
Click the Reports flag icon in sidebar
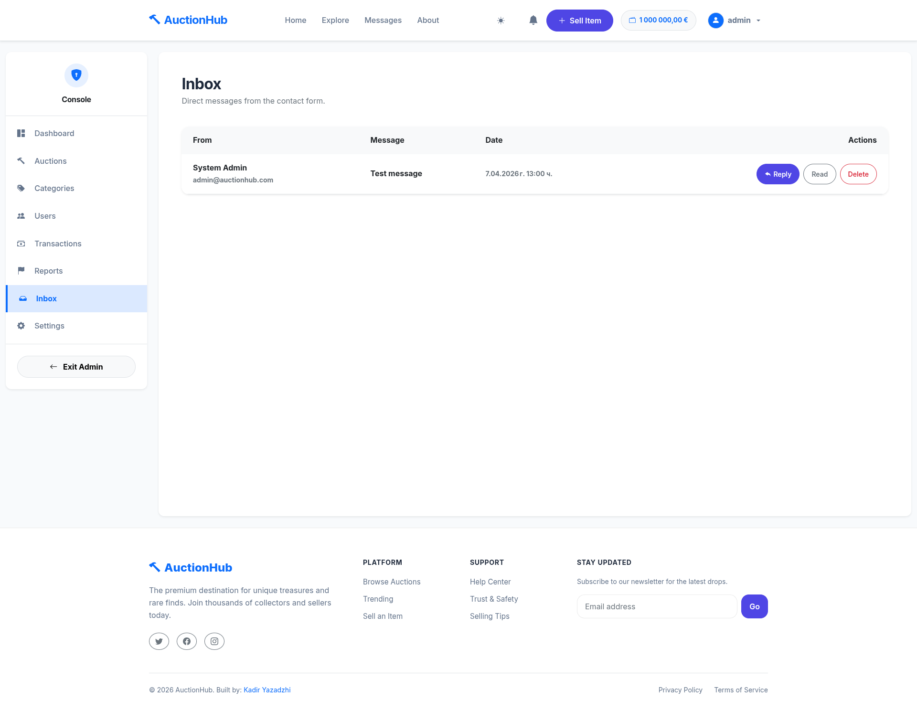[21, 271]
